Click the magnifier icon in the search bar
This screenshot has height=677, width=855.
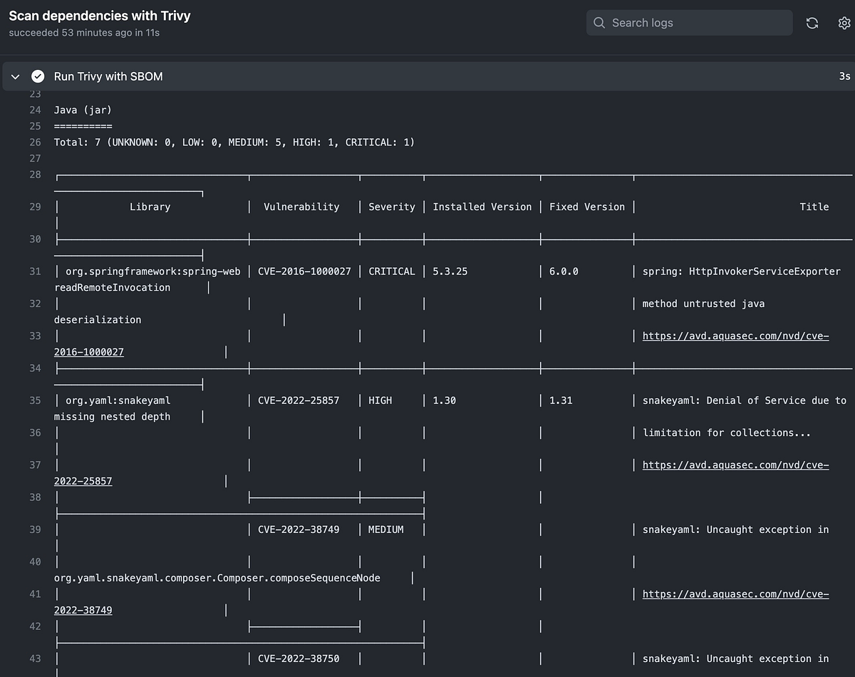(599, 23)
